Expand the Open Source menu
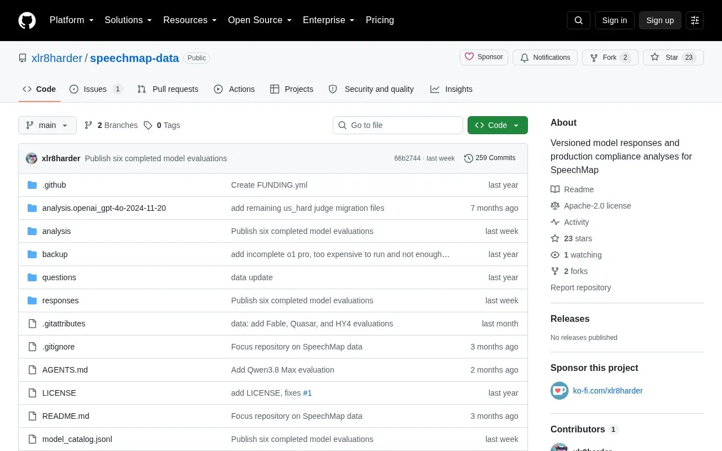 pos(260,20)
